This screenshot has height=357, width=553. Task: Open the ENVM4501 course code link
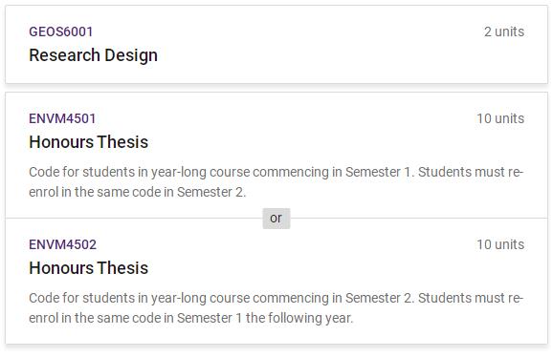click(x=62, y=118)
